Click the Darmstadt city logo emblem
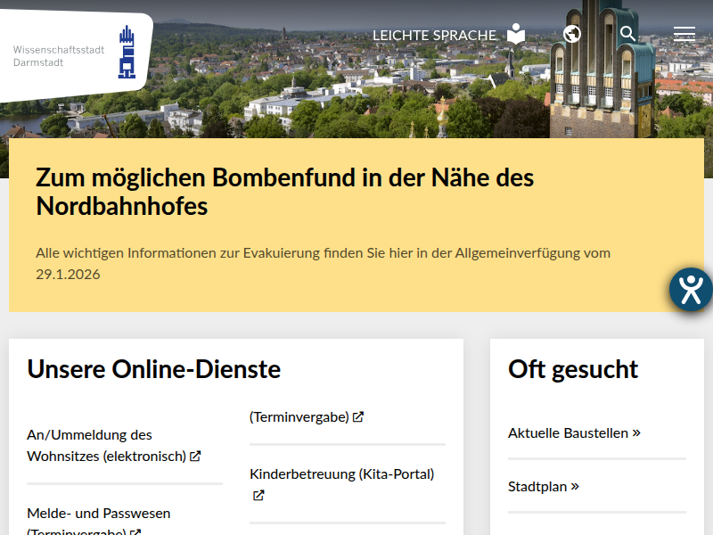The width and height of the screenshot is (713, 535). (127, 52)
